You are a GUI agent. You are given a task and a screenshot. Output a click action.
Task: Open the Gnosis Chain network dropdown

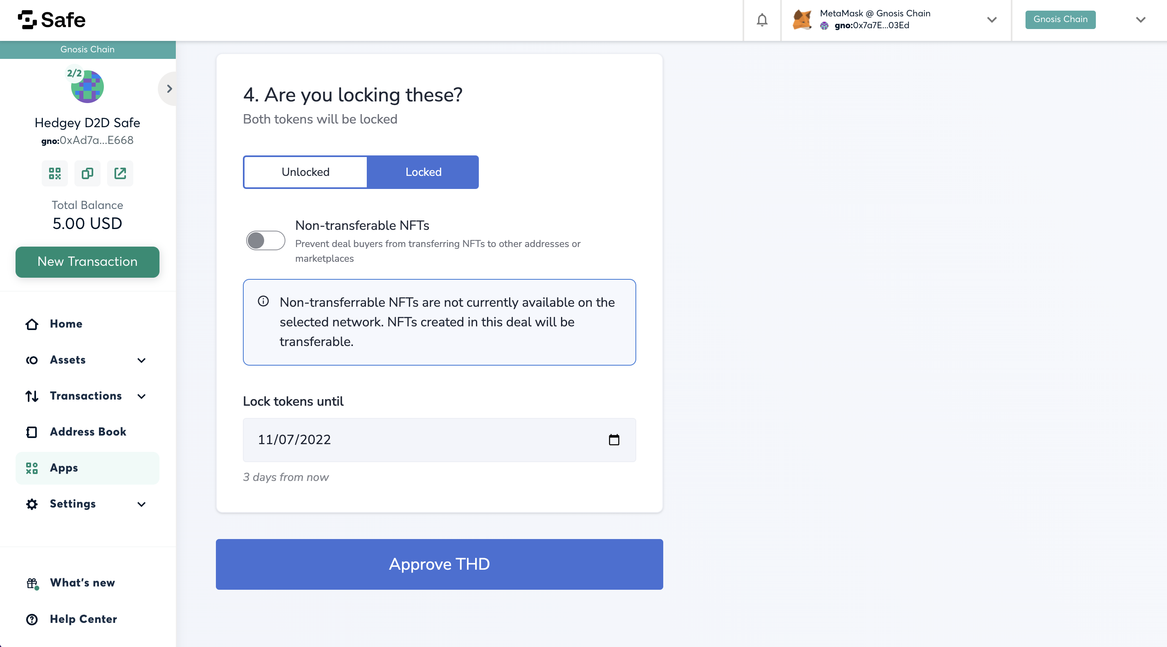[1141, 20]
